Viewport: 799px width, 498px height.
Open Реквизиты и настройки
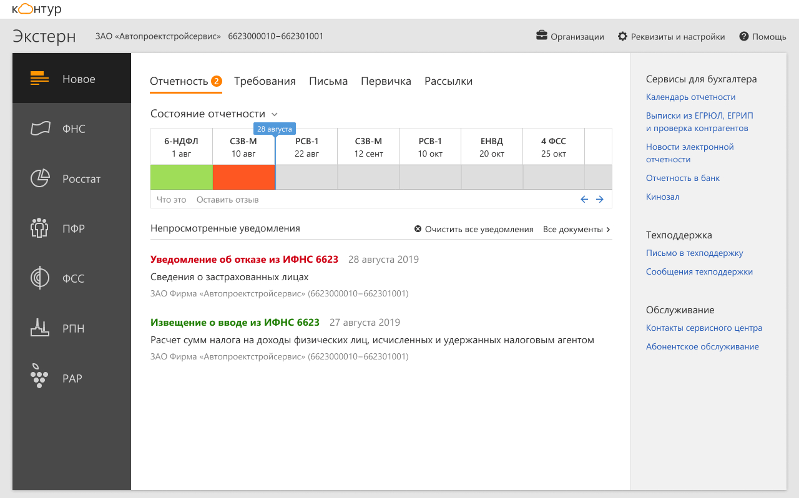[678, 37]
